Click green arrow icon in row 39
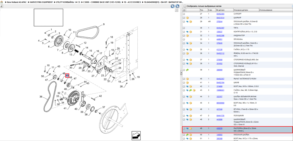The image size is (293, 141). point(187,70)
